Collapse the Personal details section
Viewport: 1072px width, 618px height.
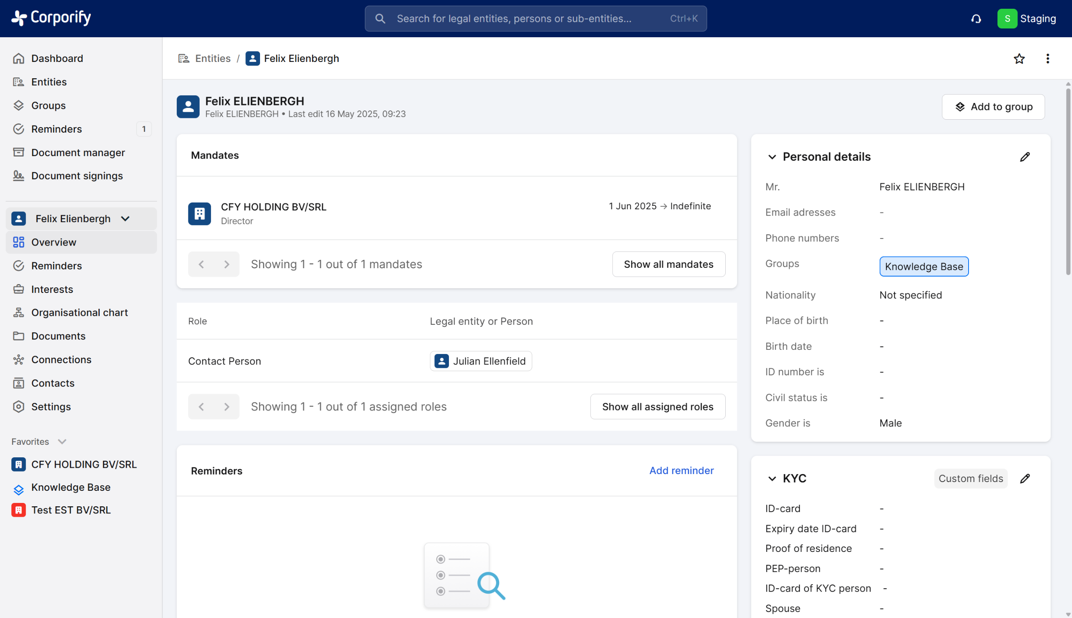tap(772, 156)
